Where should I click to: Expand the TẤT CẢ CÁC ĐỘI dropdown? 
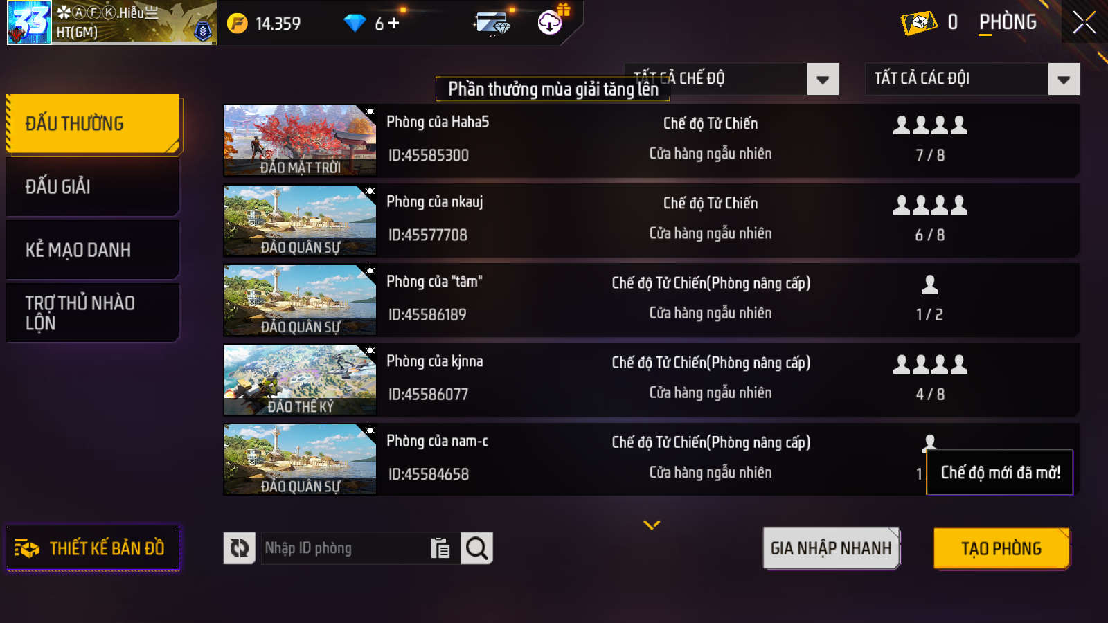coord(1064,80)
